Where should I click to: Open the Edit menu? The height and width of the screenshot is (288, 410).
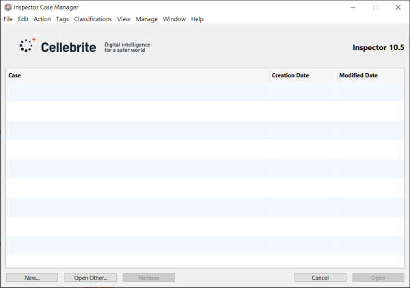click(23, 19)
